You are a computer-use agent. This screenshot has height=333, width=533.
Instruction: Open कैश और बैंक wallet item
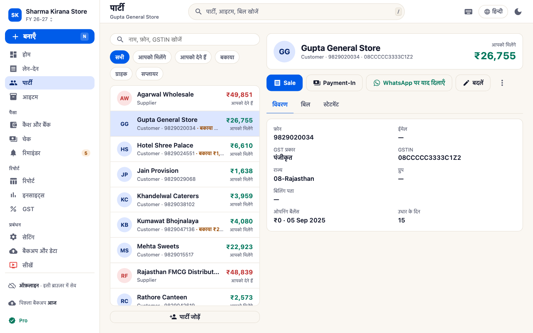(x=50, y=125)
